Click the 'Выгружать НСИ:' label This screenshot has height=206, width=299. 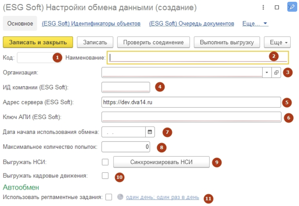point(25,162)
